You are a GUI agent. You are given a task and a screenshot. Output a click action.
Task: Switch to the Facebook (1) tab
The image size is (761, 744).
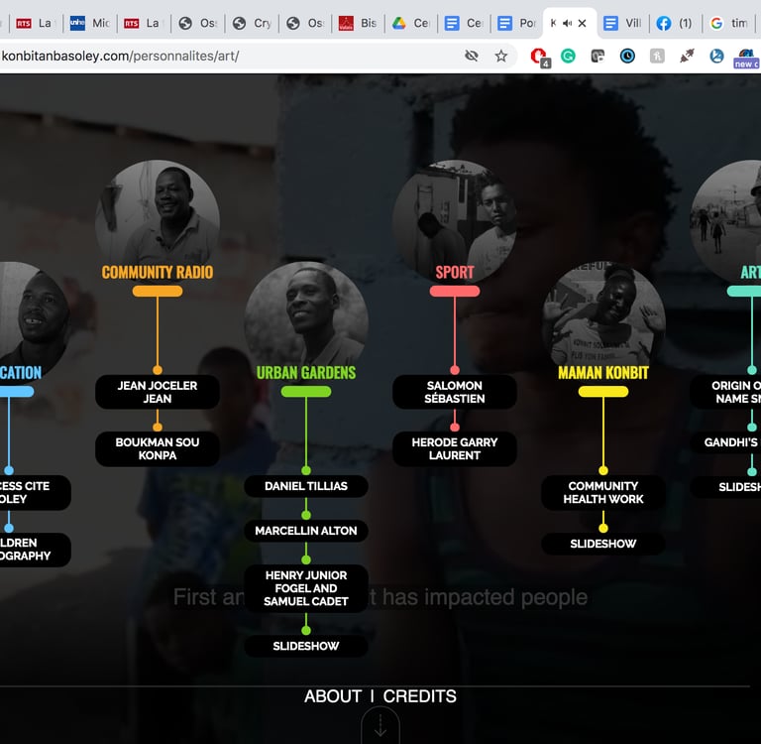click(x=675, y=23)
